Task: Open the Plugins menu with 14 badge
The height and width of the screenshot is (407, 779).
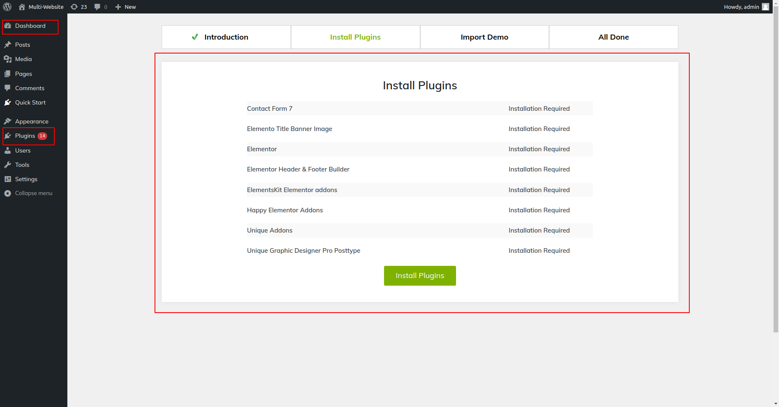Action: 25,136
